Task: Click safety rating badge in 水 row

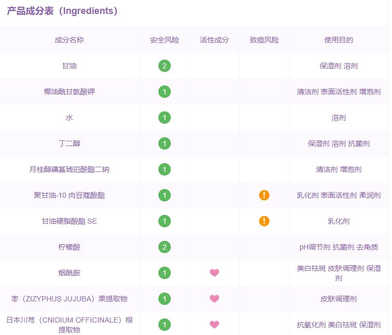Action: point(164,118)
